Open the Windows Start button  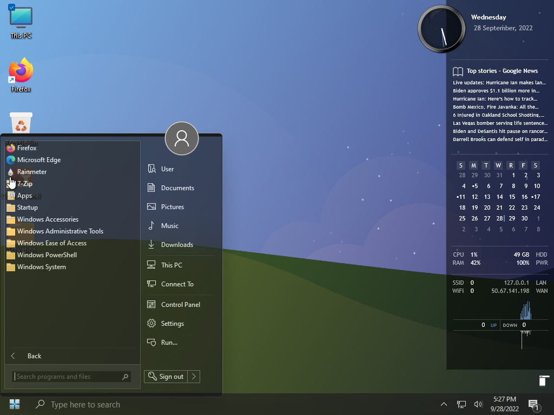pyautogui.click(x=15, y=404)
